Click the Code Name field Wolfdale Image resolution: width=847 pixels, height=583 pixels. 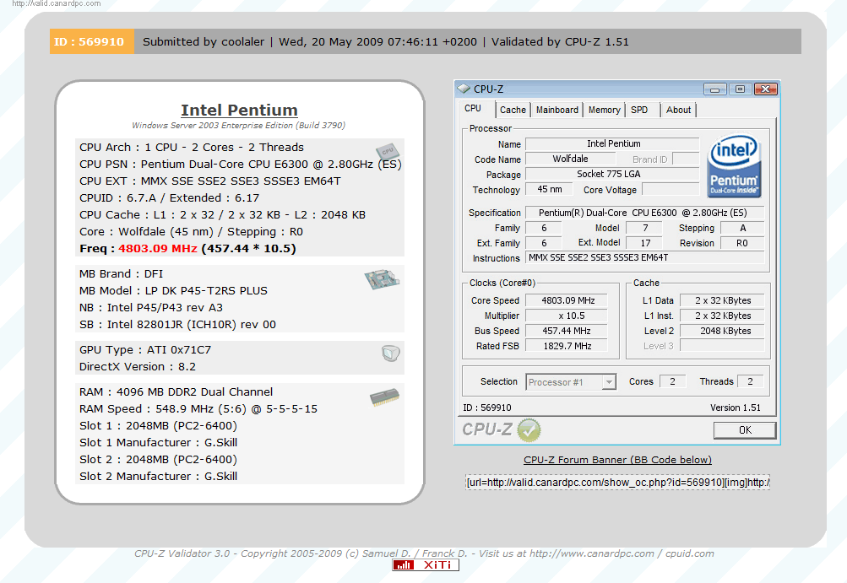[x=570, y=159]
